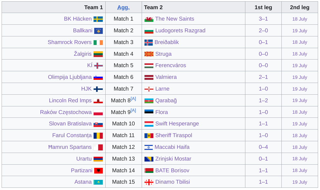Click the Albania flag next to Partizani

[99, 171]
